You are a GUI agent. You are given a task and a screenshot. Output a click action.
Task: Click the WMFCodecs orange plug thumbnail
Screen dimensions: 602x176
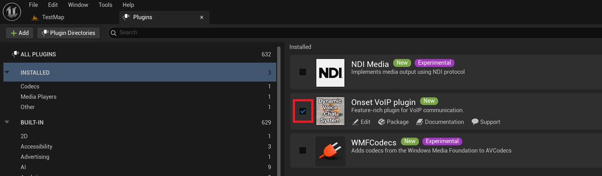(x=330, y=151)
